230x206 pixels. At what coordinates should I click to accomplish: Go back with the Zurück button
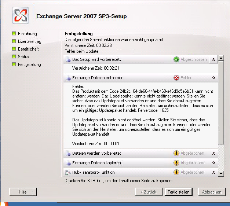click(x=149, y=192)
